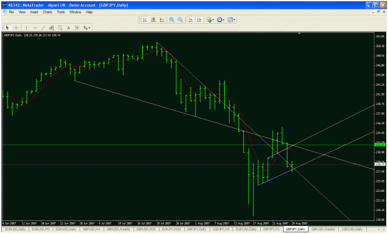Click the 246.00 price axis label
The image size is (388, 234).
(x=380, y=65)
